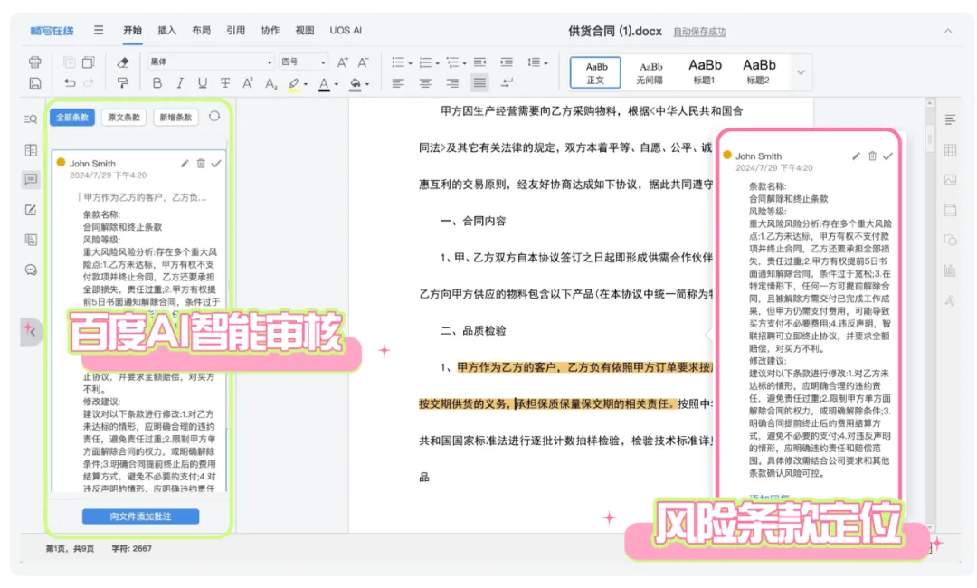Select justify alignment button
This screenshot has height=588, width=977.
[x=479, y=82]
